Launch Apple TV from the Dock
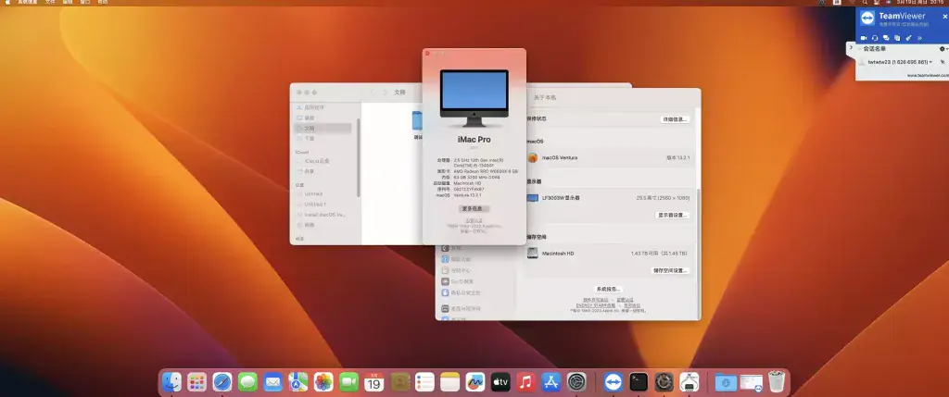This screenshot has width=949, height=397. tap(500, 381)
